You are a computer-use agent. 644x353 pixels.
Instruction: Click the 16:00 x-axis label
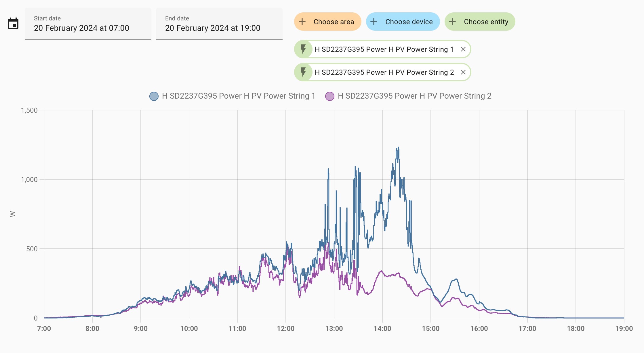[x=479, y=329]
